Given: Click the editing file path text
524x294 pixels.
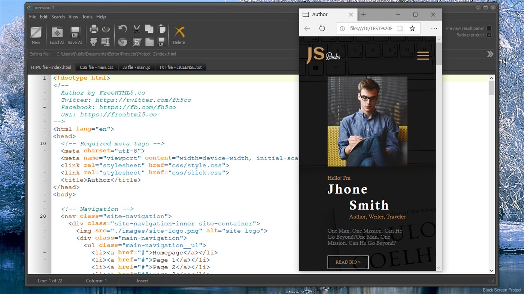Looking at the screenshot, I should pyautogui.click(x=116, y=54).
